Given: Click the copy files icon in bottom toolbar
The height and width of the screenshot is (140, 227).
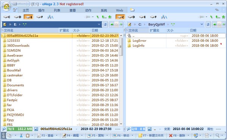Looking at the screenshot, I should (x=9, y=135).
